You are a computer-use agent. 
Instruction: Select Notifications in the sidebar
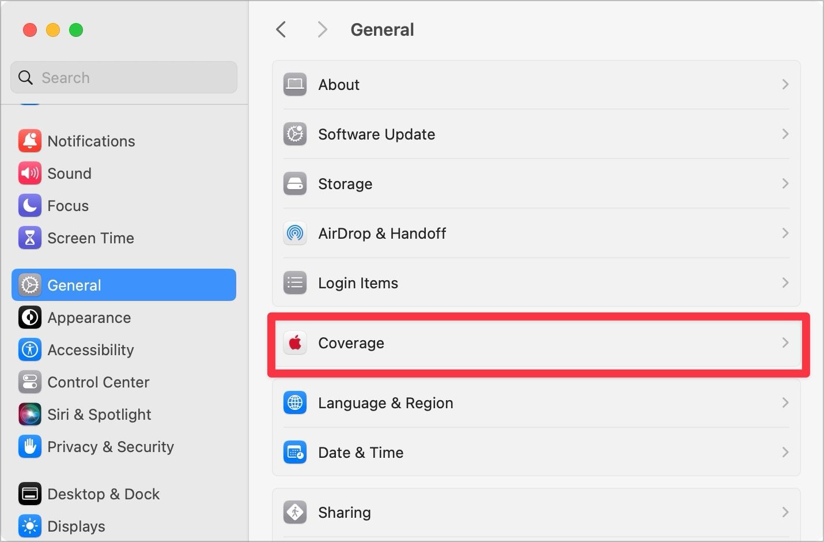(x=91, y=141)
